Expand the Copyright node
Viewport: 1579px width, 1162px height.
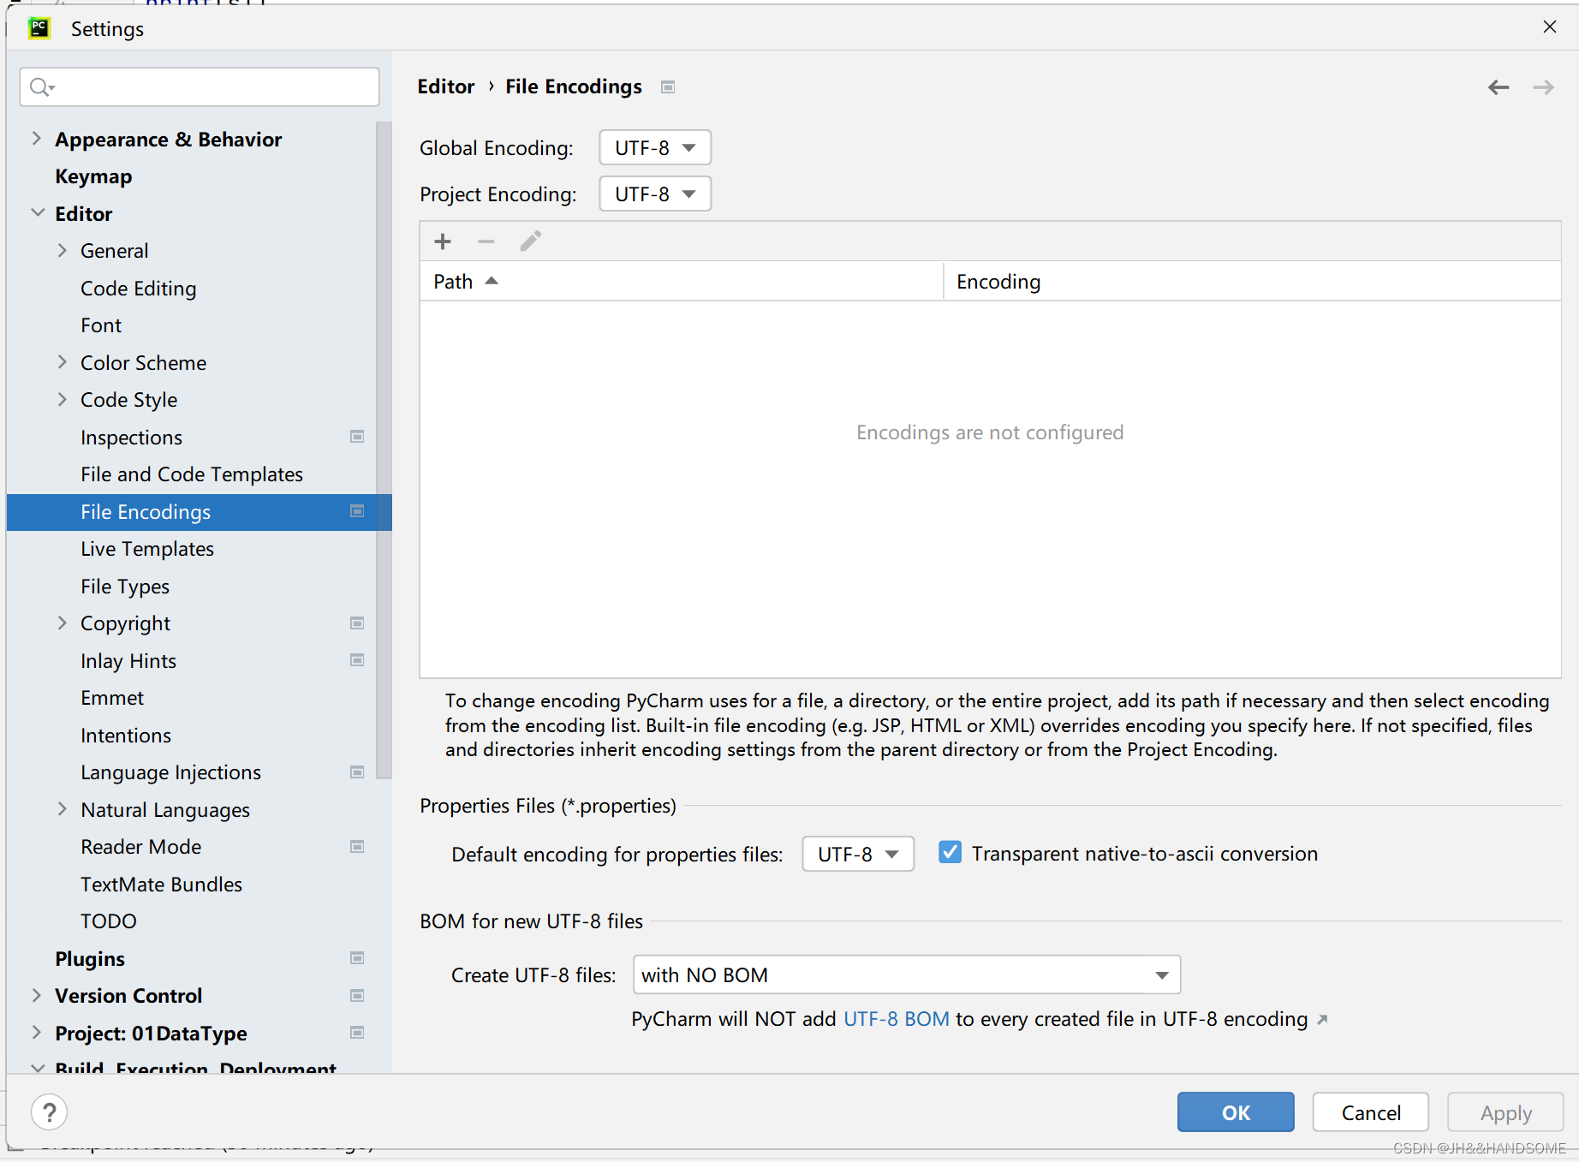[x=62, y=623]
